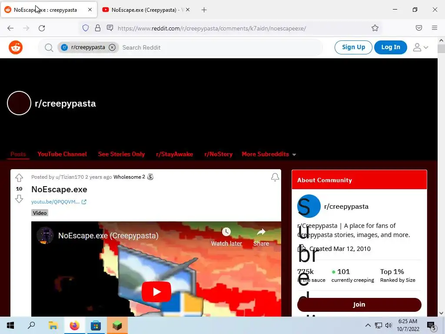This screenshot has width=445, height=334.
Task: Open the r/NoStory menu link
Action: 219,154
